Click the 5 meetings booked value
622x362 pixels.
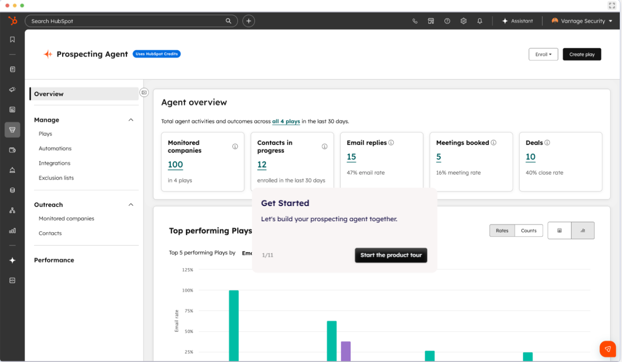click(439, 157)
